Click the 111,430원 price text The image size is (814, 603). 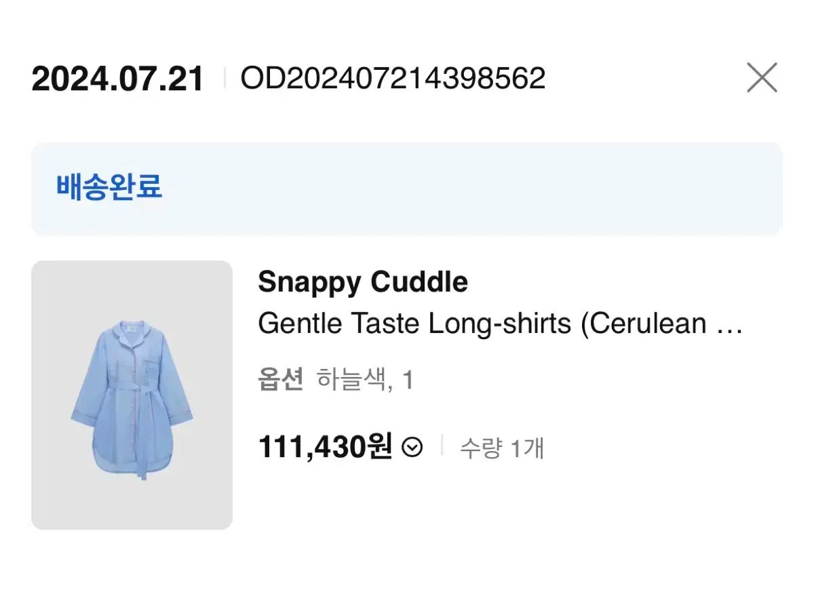click(x=325, y=447)
